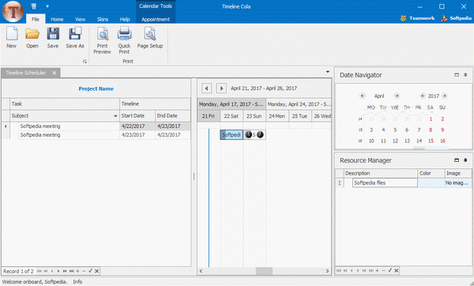474x286 pixels.
Task: Select the 21 Fri timeline column header
Action: (x=209, y=116)
